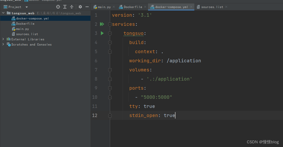Click the fold end marker on line 5
283x147 pixels.
(x=110, y=52)
